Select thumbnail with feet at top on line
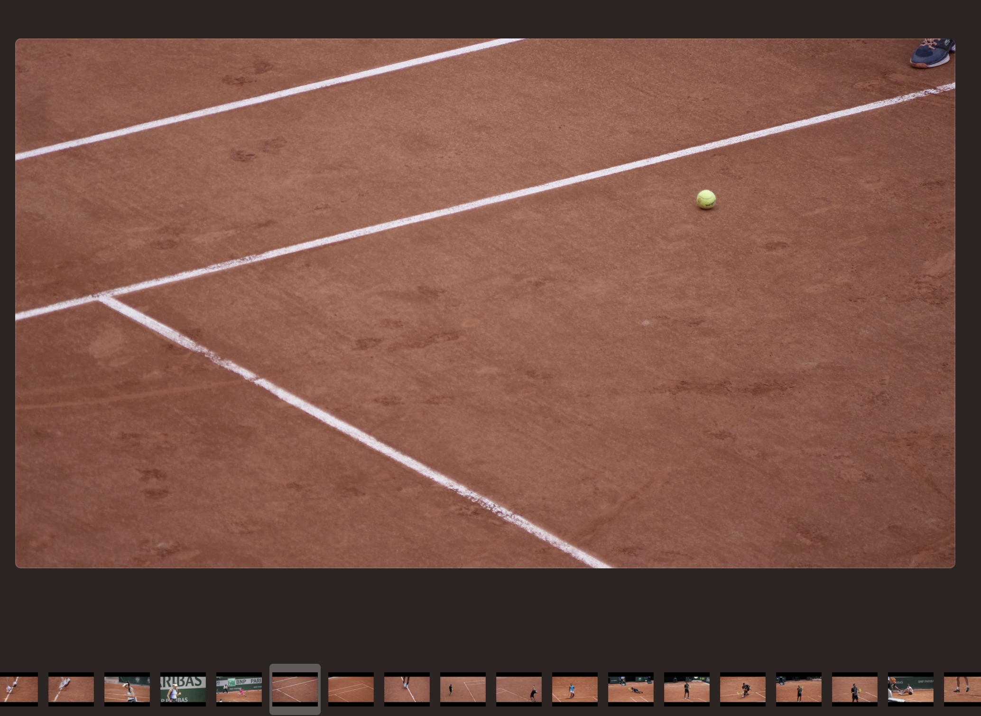This screenshot has width=981, height=716. (x=407, y=689)
